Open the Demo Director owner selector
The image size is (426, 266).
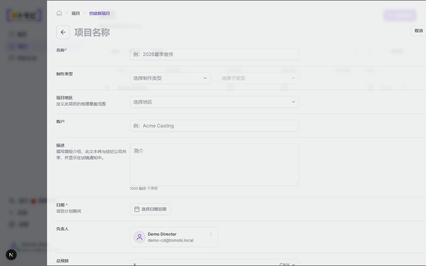coord(174,237)
